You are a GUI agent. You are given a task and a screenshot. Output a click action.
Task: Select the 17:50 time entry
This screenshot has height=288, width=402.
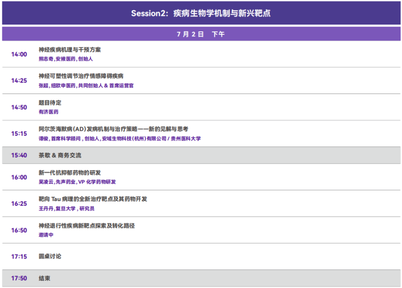click(19, 278)
